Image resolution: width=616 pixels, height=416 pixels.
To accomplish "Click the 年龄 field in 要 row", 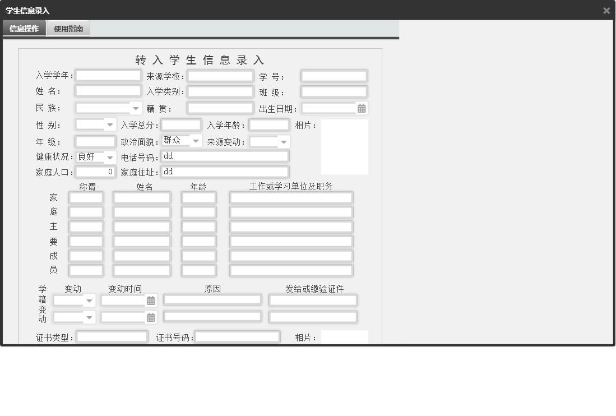I will pyautogui.click(x=199, y=241).
